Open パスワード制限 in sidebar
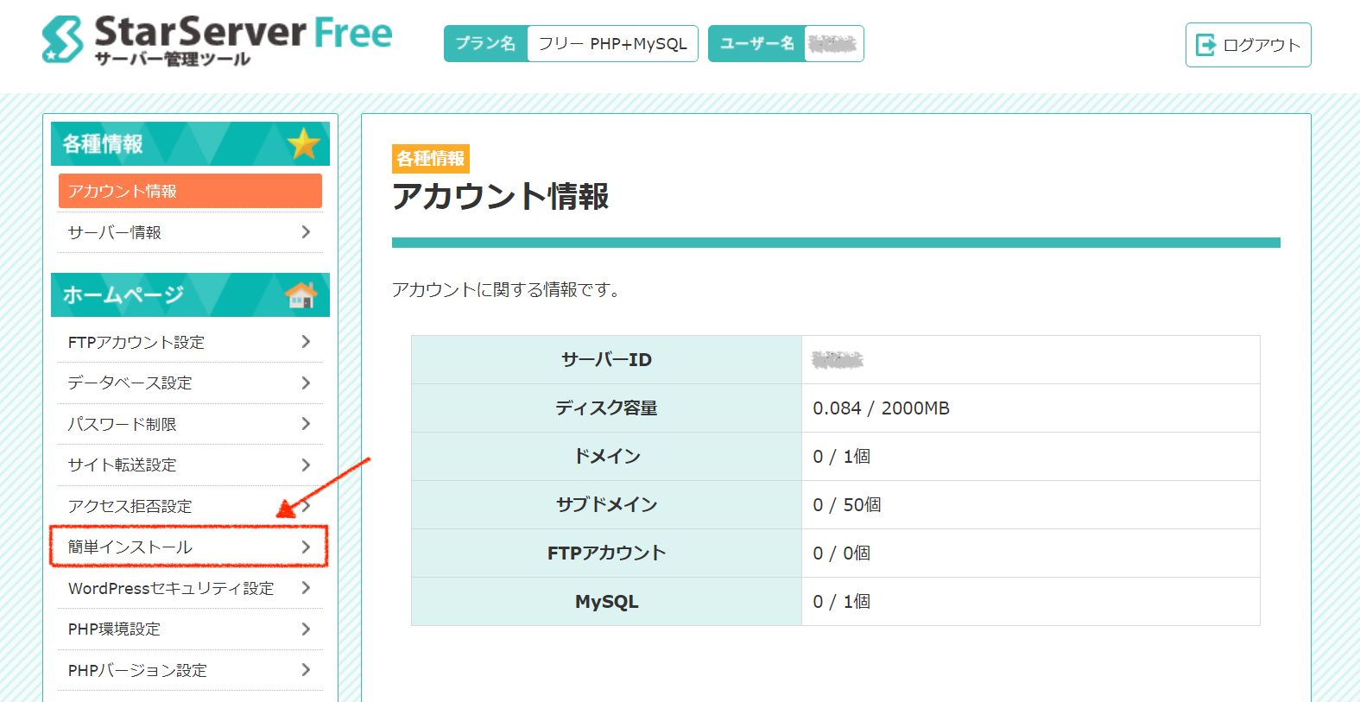1360x702 pixels. click(190, 424)
